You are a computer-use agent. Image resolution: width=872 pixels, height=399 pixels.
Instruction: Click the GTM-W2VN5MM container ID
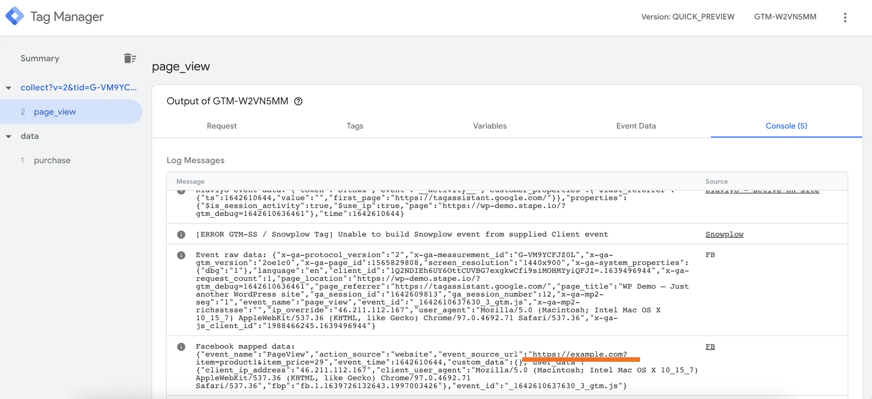coord(785,17)
